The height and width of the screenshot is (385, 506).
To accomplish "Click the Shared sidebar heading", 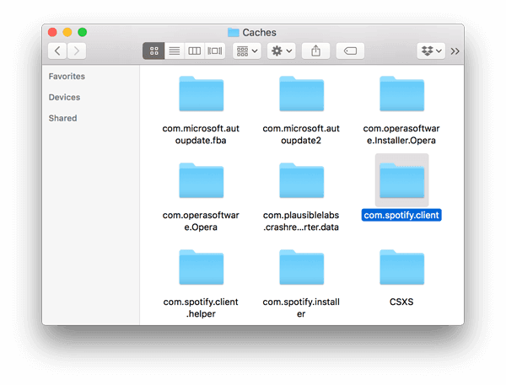I will pos(62,118).
